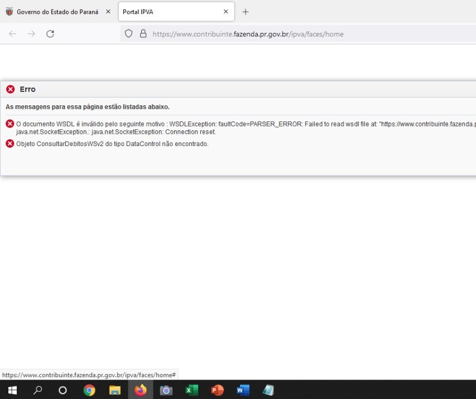Select the Portal IPVA tab

pyautogui.click(x=176, y=12)
